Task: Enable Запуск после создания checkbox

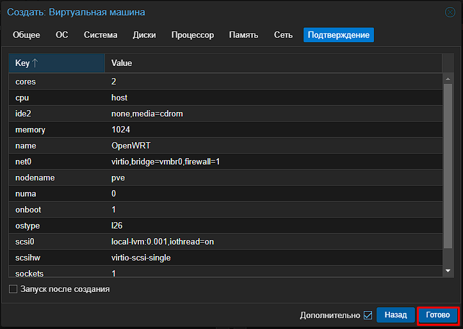Action: coord(13,289)
